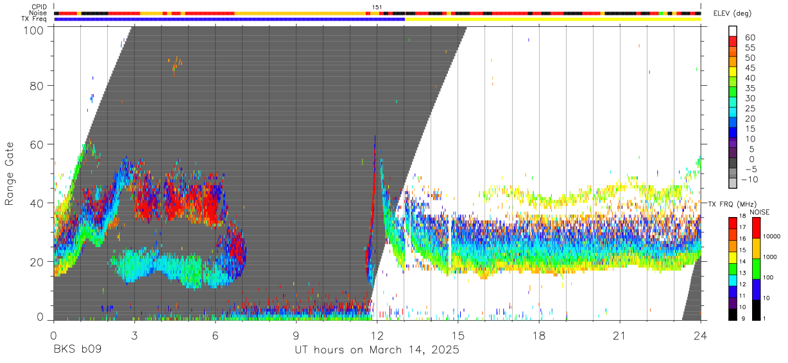Screen dimensions: 788x363
Task: Click the 100 label on NOISE scale
Action: pyautogui.click(x=769, y=278)
